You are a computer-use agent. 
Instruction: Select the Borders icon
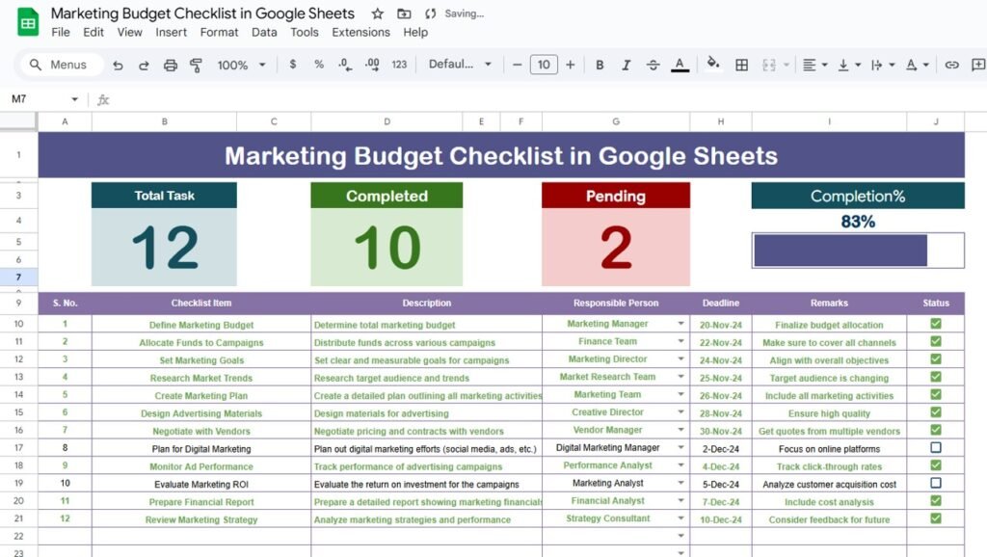[x=741, y=65]
